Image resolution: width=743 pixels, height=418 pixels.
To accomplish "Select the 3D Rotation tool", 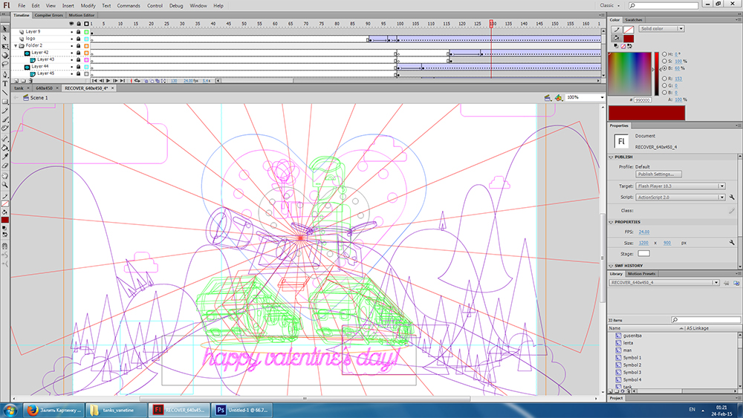I will point(4,56).
